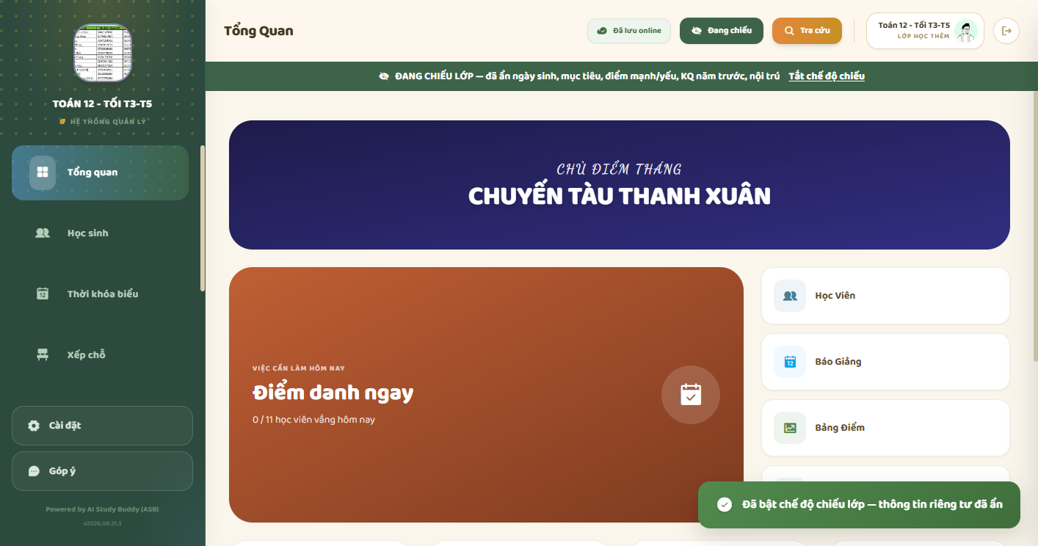The width and height of the screenshot is (1038, 546).
Task: Click the Bảng Điểm chart icon tile
Action: click(x=790, y=428)
